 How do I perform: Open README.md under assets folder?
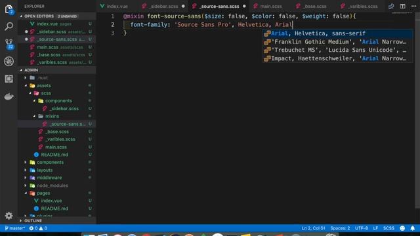point(56,155)
